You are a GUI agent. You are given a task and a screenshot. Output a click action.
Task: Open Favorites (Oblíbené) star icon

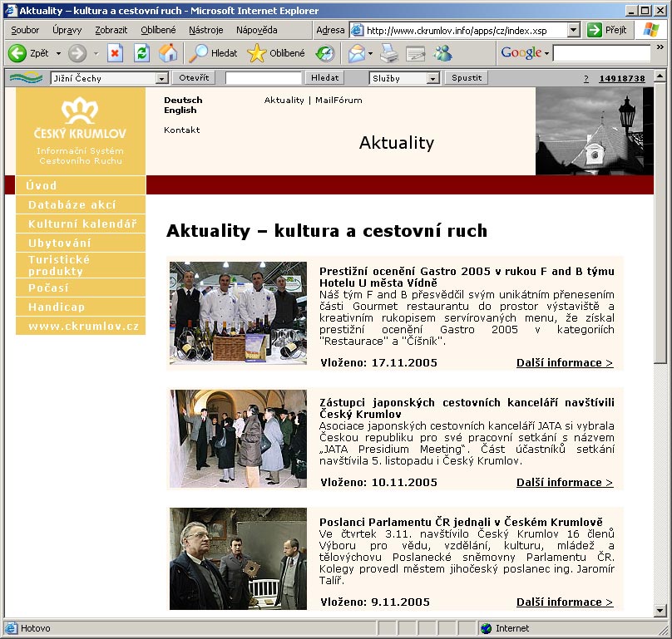pyautogui.click(x=256, y=53)
